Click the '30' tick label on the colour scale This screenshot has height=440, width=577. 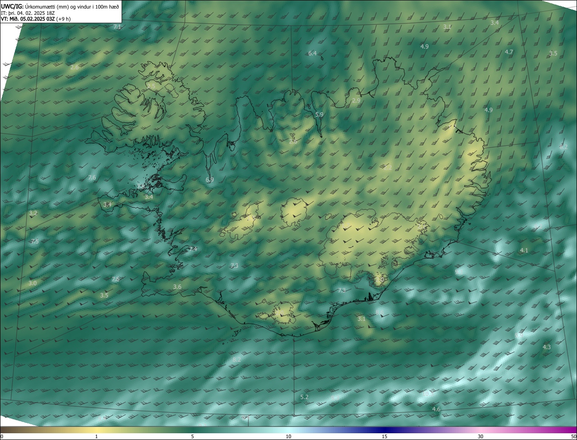pyautogui.click(x=481, y=436)
